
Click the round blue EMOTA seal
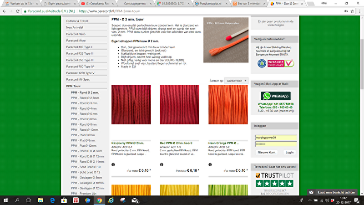click(262, 63)
